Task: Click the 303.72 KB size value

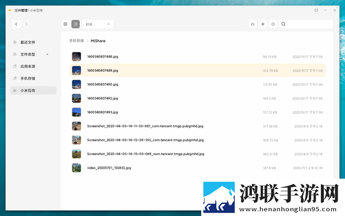Action: pos(271,140)
